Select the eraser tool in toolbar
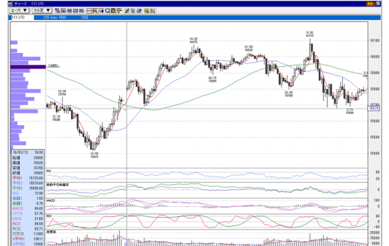Screen dimensions: 389x246 (x=139, y=11)
